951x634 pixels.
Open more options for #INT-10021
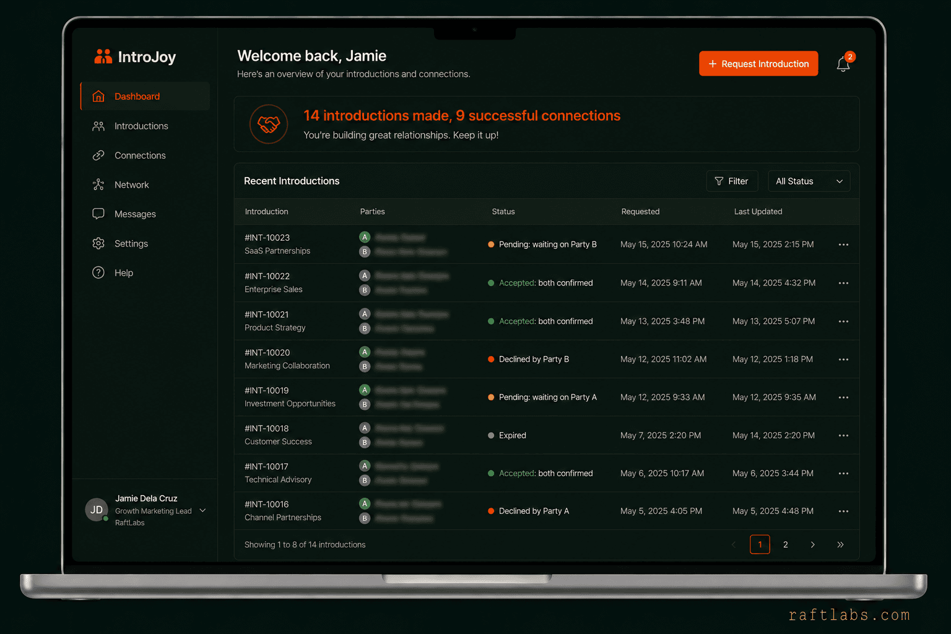[843, 321]
